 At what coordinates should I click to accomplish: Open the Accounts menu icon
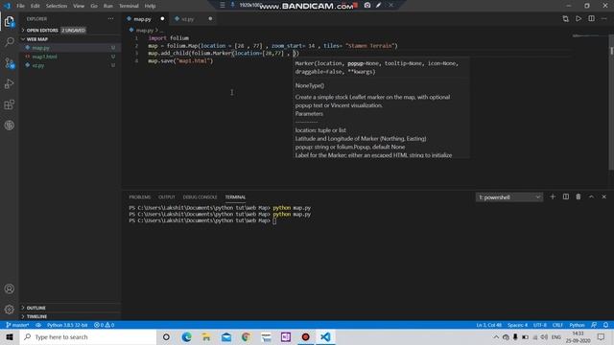click(10, 288)
